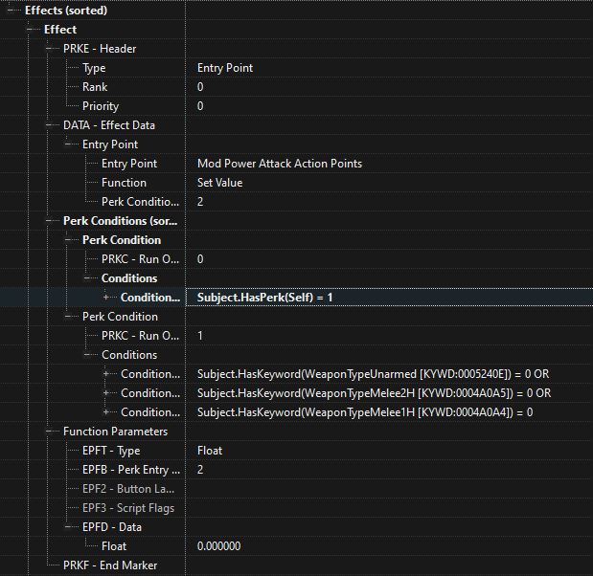This screenshot has width=593, height=576.
Task: Click the Rank value 0
Action: tap(200, 87)
